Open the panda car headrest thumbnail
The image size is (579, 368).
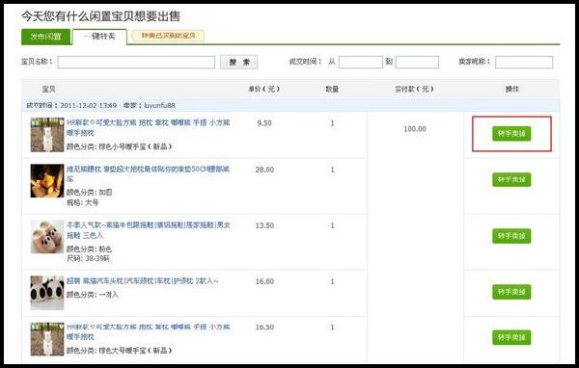tap(47, 293)
